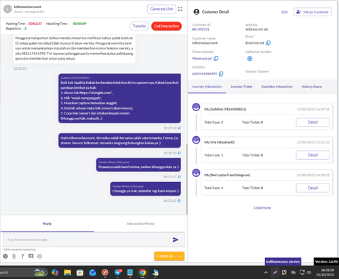Click the 'Halo telkomselaccount, Veronika' message bubble
Screen dimensions: 339x279
point(119,140)
